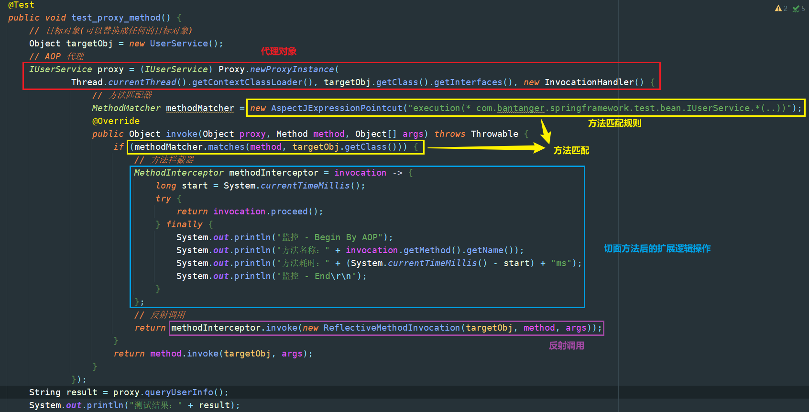Click the MethodInterceptor type name
Image resolution: width=809 pixels, height=412 pixels.
click(178, 173)
